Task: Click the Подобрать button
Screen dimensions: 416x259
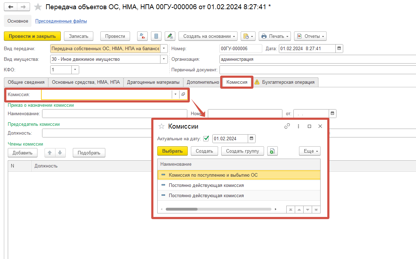Action: (x=89, y=153)
